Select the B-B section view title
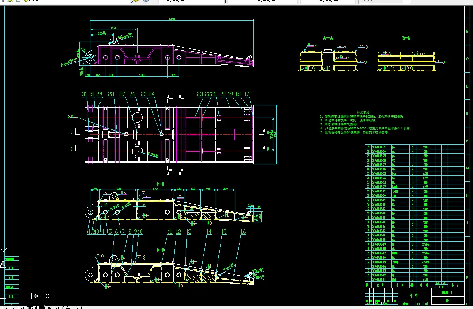The height and width of the screenshot is (309, 473). pyautogui.click(x=406, y=38)
